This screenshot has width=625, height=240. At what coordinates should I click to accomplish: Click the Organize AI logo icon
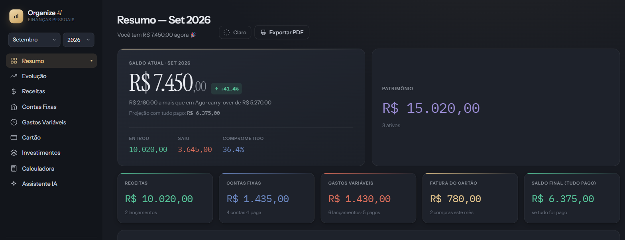pyautogui.click(x=16, y=16)
